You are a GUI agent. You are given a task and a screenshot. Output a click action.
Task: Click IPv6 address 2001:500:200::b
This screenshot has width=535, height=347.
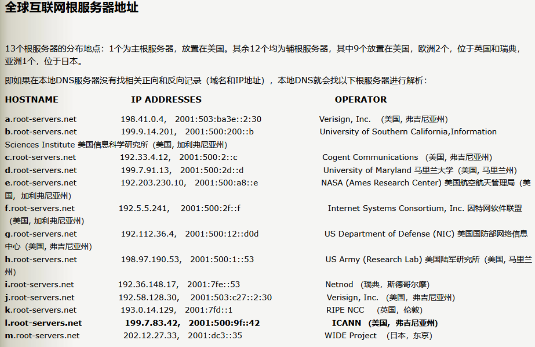219,132
